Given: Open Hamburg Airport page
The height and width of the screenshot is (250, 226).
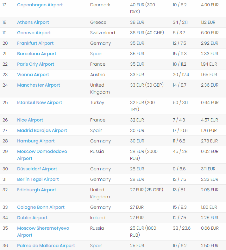Looking at the screenshot, I should coord(36,141).
